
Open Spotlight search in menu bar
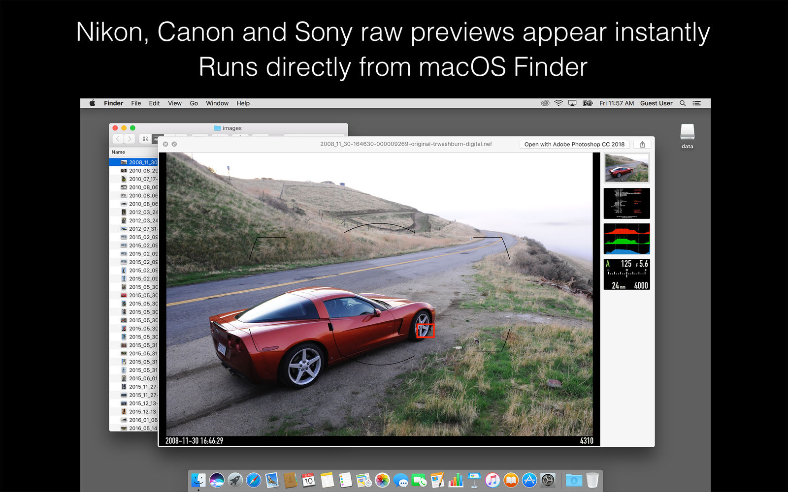[683, 103]
